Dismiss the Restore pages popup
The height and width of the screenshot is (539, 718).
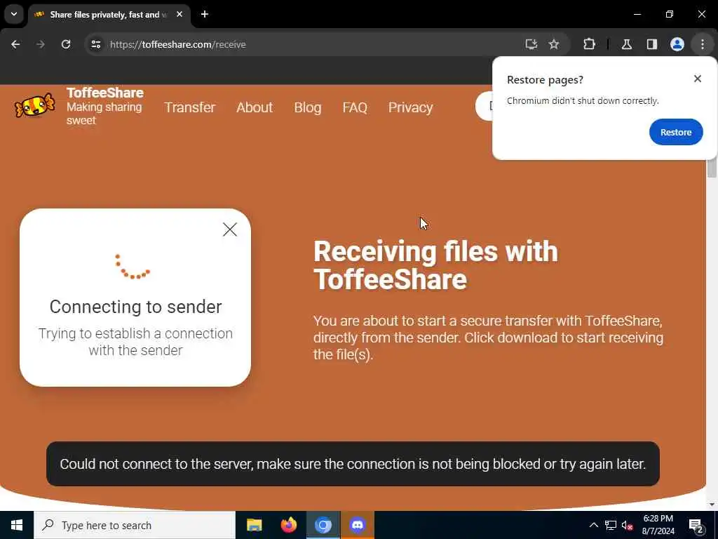[x=698, y=79]
